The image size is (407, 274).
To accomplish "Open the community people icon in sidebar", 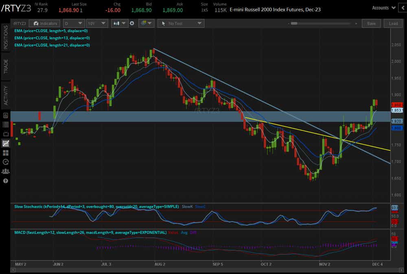I will tap(6, 171).
